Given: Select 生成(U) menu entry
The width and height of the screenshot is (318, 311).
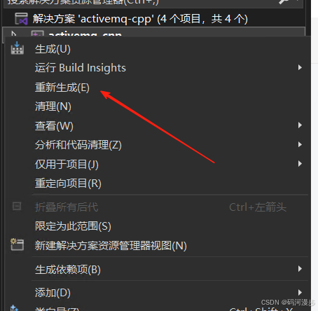Looking at the screenshot, I should [53, 49].
